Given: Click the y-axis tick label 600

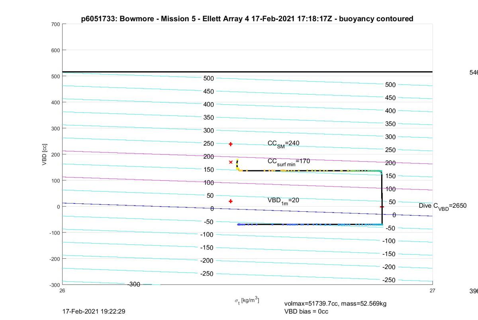Looking at the screenshot, I should (x=55, y=50).
